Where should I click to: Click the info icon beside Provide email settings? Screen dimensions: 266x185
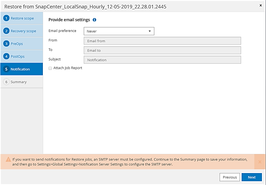(x=94, y=20)
